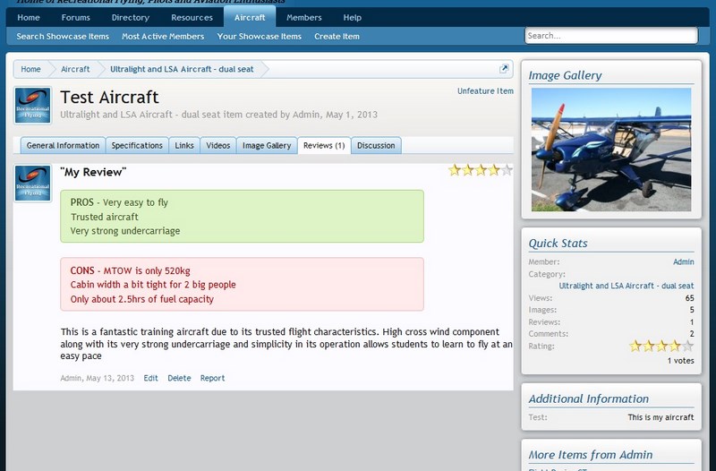Image resolution: width=716 pixels, height=471 pixels.
Task: Open the breadcrumb popup arrow icon
Action: (504, 69)
